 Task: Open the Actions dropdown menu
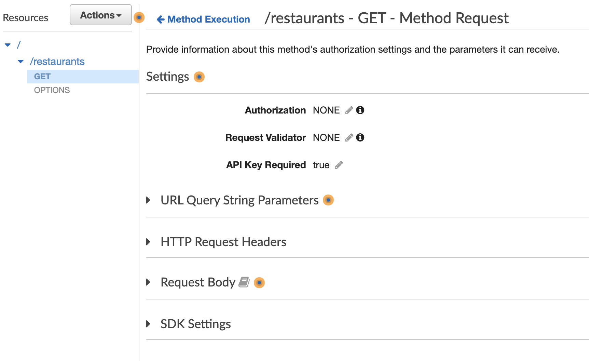(x=100, y=15)
